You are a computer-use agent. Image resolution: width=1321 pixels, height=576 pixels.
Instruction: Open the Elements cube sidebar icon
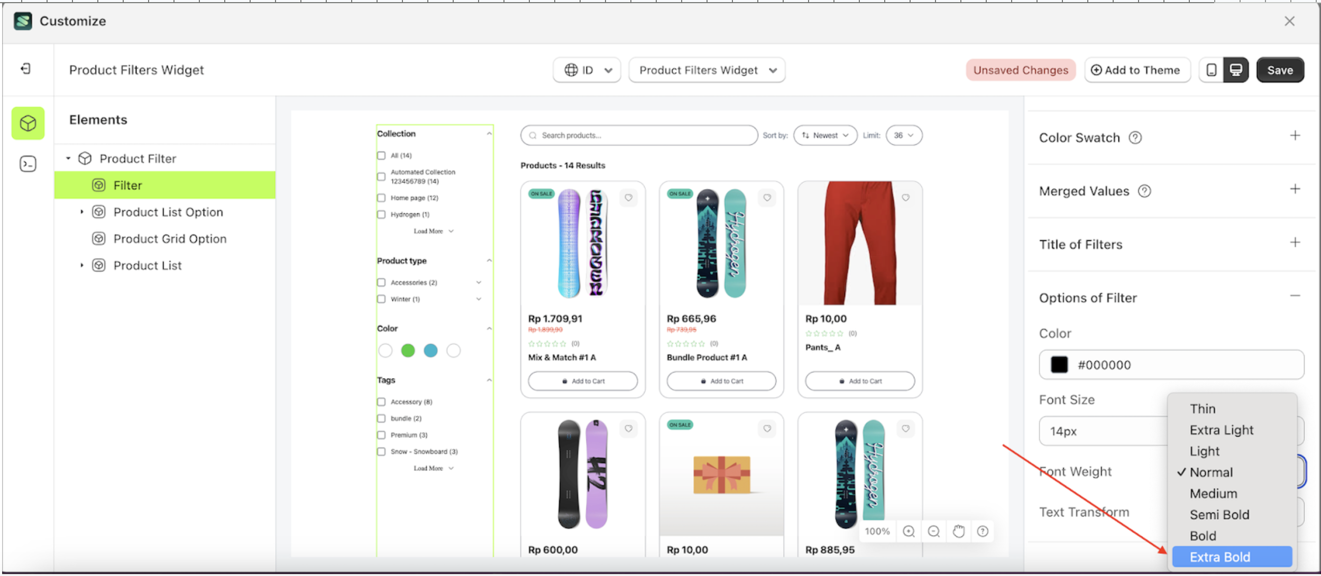click(x=28, y=123)
